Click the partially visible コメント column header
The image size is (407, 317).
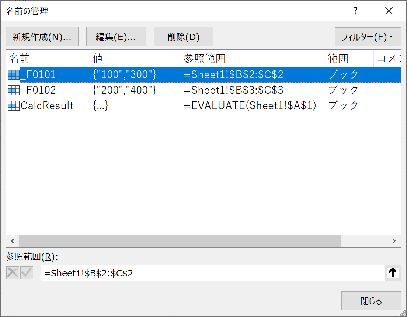[387, 58]
